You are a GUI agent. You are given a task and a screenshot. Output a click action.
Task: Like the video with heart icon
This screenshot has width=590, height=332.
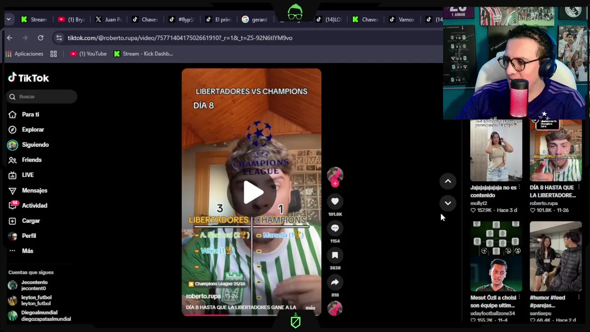pyautogui.click(x=335, y=201)
